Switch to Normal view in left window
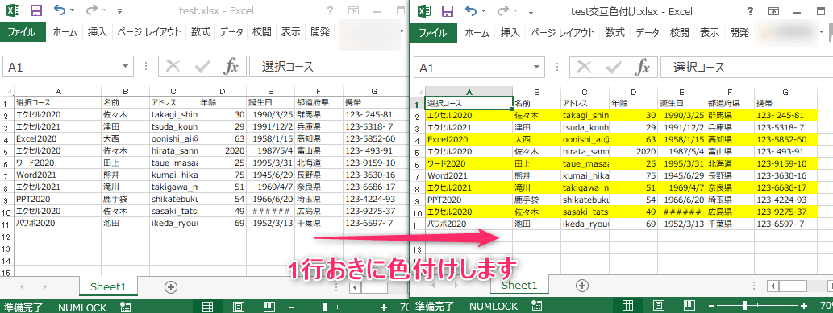The width and height of the screenshot is (833, 313). 208,306
